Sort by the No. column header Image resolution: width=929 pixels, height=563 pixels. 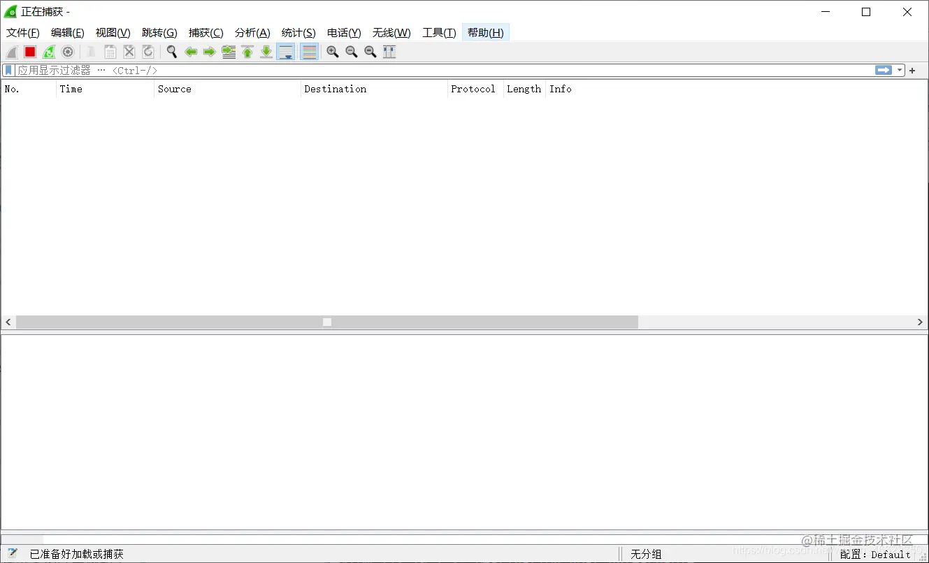tap(29, 89)
